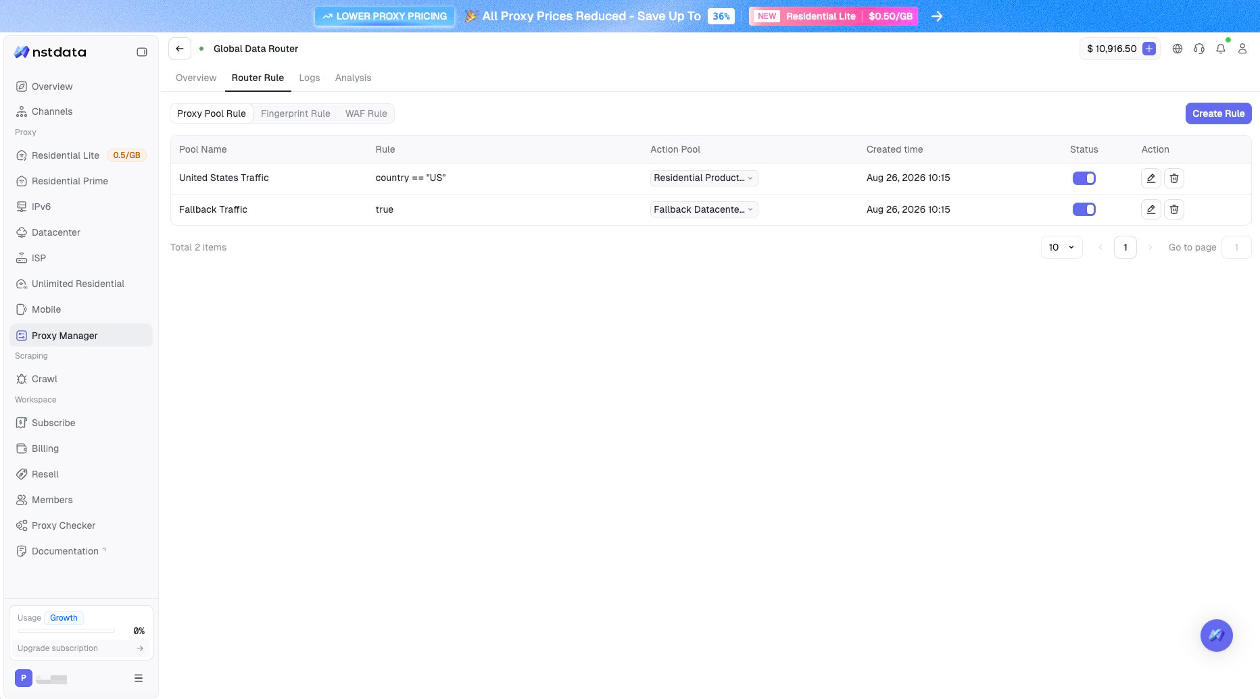Select page 1 in pagination
Image resolution: width=1260 pixels, height=699 pixels.
(1125, 247)
